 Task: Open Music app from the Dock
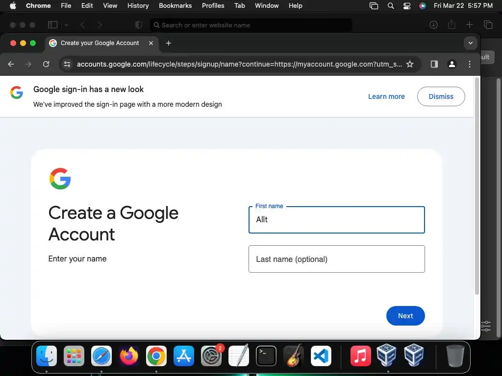coord(360,356)
